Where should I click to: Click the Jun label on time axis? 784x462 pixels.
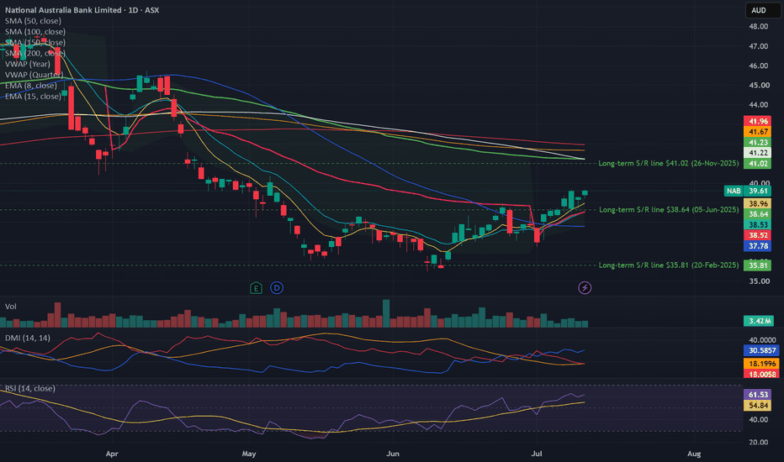(393, 454)
